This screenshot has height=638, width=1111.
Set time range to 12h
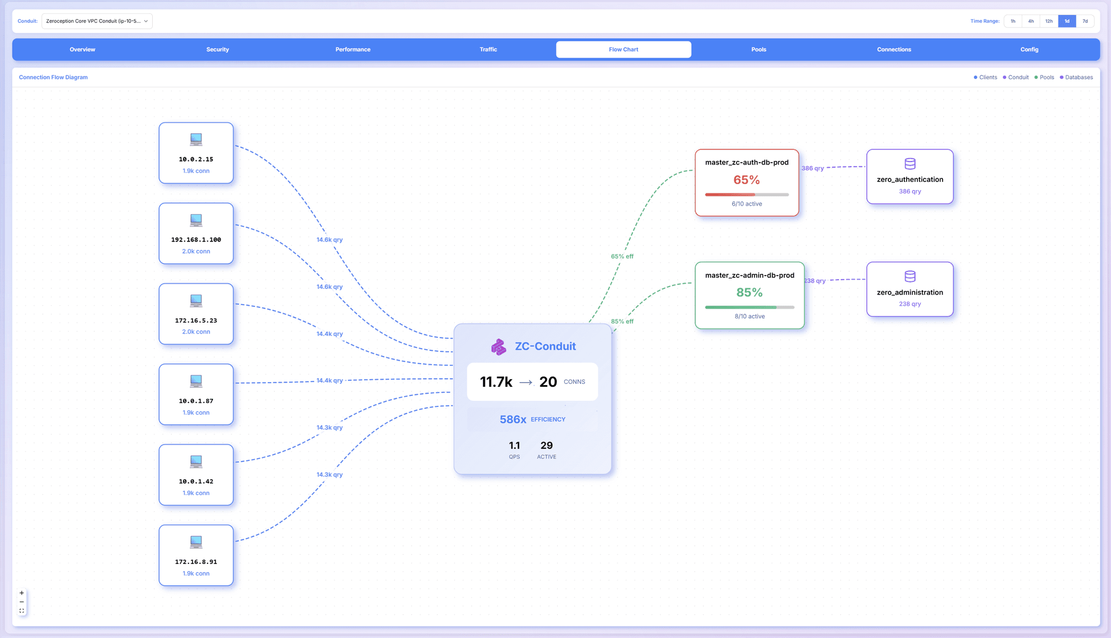point(1049,21)
